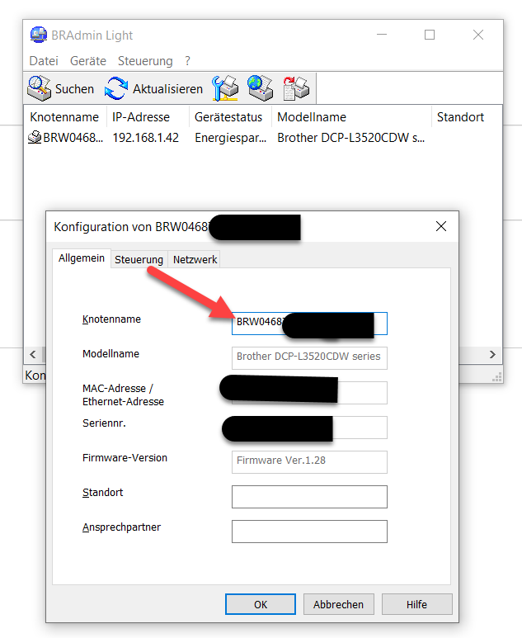Viewport: 522px width, 638px height.
Task: Click the Modellname field in dialog
Action: (309, 358)
